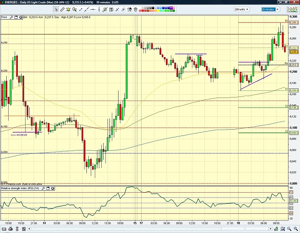
Task: Select the arrow cursor tool
Action: point(56,10)
